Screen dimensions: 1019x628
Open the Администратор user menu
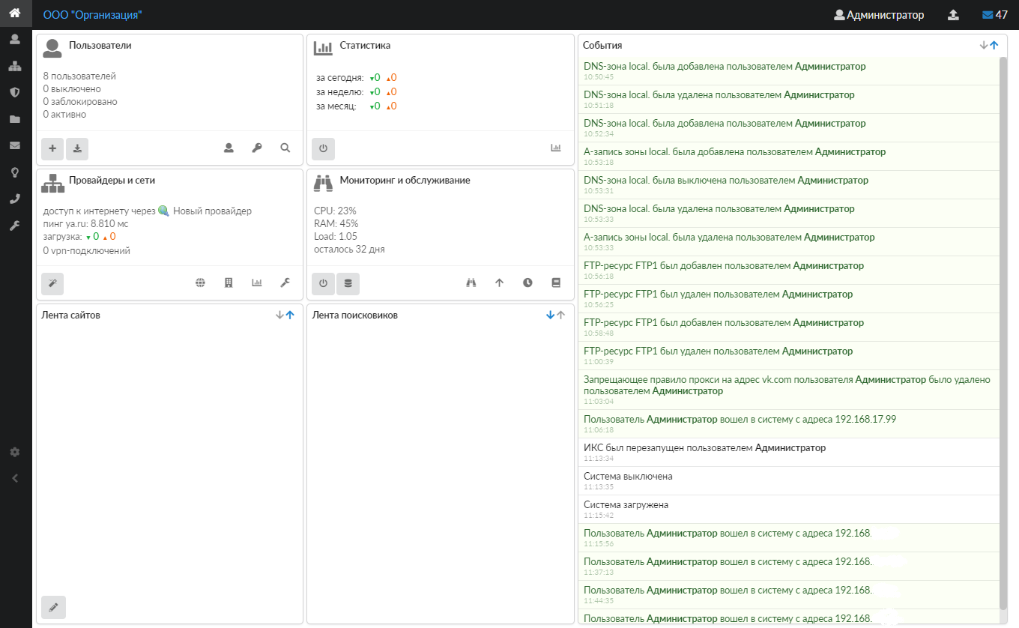pyautogui.click(x=879, y=15)
